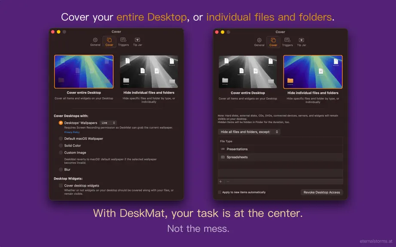
Task: Open Tip Jar icon in left window
Action: click(137, 40)
